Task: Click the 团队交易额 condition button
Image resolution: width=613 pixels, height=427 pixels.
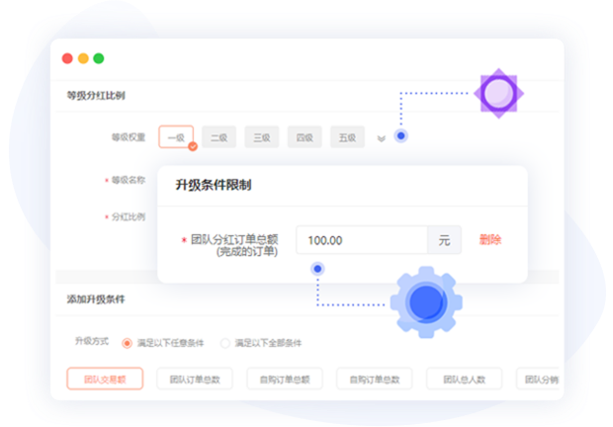Action: click(105, 379)
